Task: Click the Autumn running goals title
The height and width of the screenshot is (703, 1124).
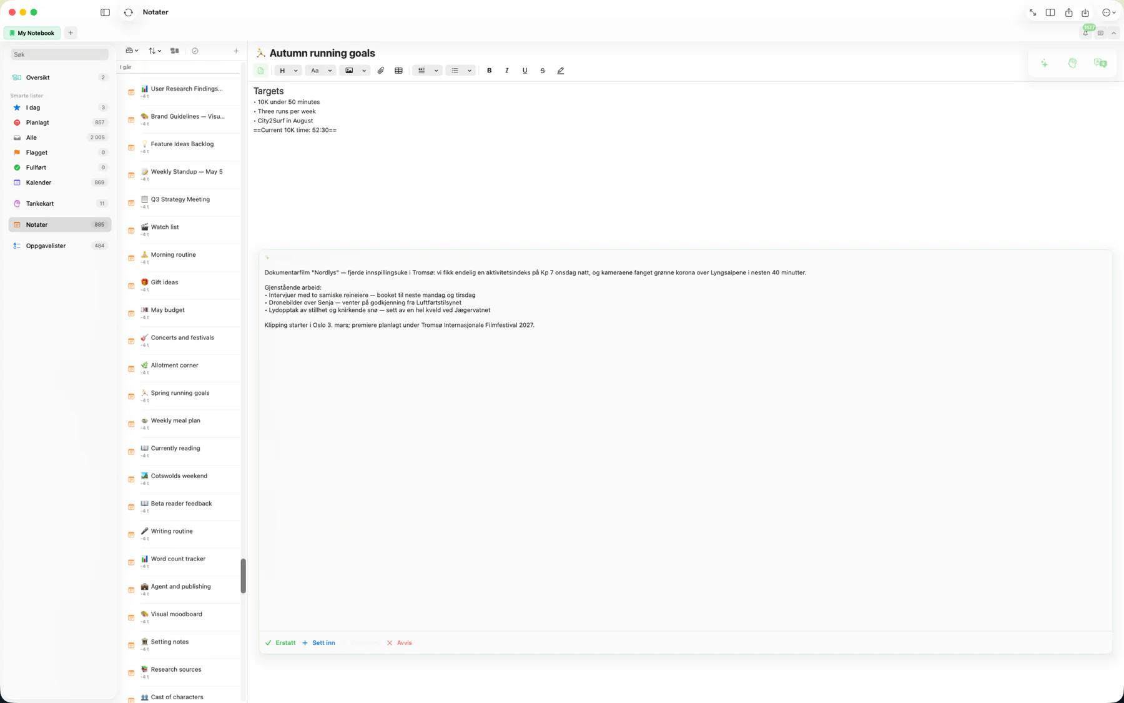Action: click(x=322, y=53)
